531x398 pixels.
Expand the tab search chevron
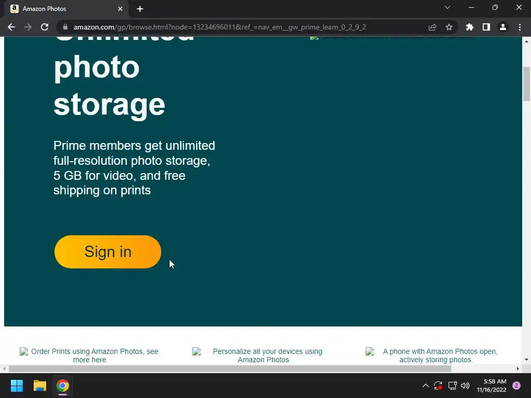[x=448, y=7]
